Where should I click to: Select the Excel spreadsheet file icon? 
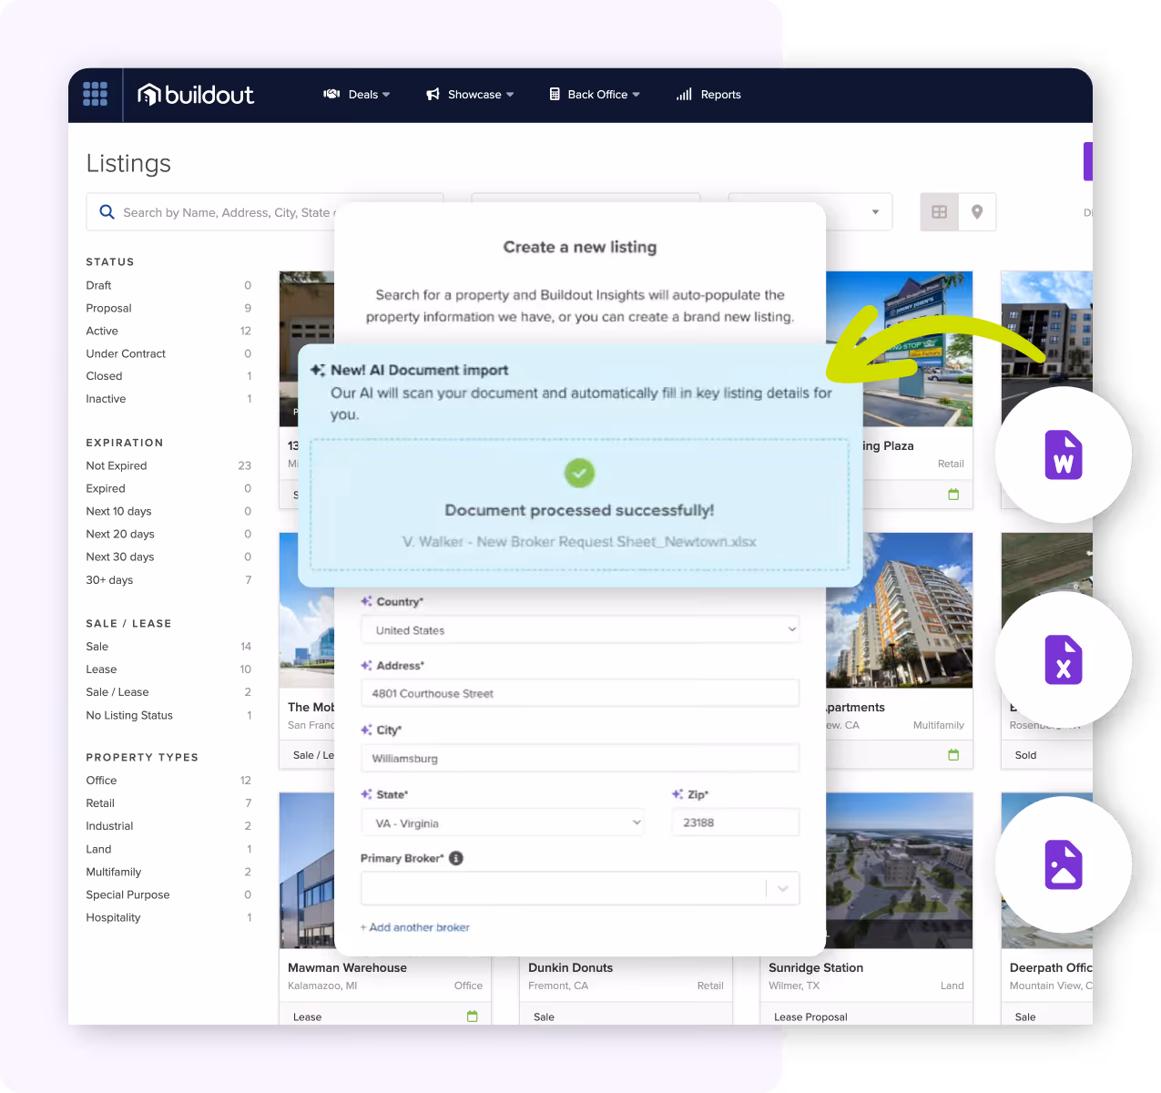(x=1064, y=659)
